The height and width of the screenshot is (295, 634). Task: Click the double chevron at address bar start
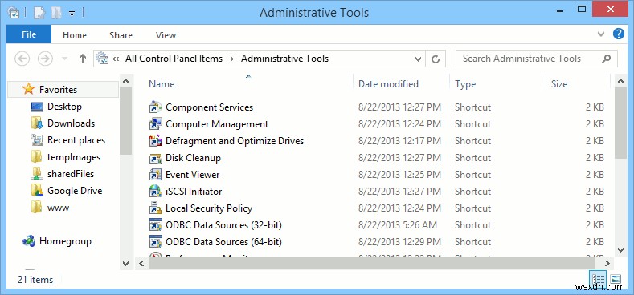coord(116,59)
